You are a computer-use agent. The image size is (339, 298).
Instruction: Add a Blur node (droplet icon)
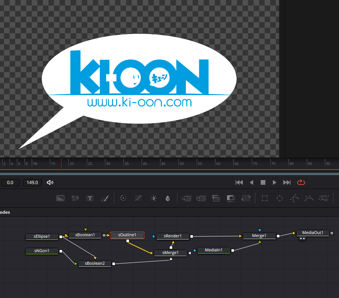click(167, 198)
